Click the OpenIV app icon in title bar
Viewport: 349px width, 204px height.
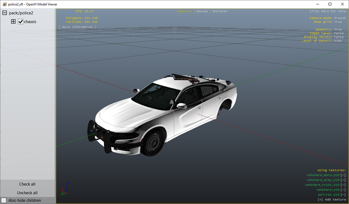5,4
